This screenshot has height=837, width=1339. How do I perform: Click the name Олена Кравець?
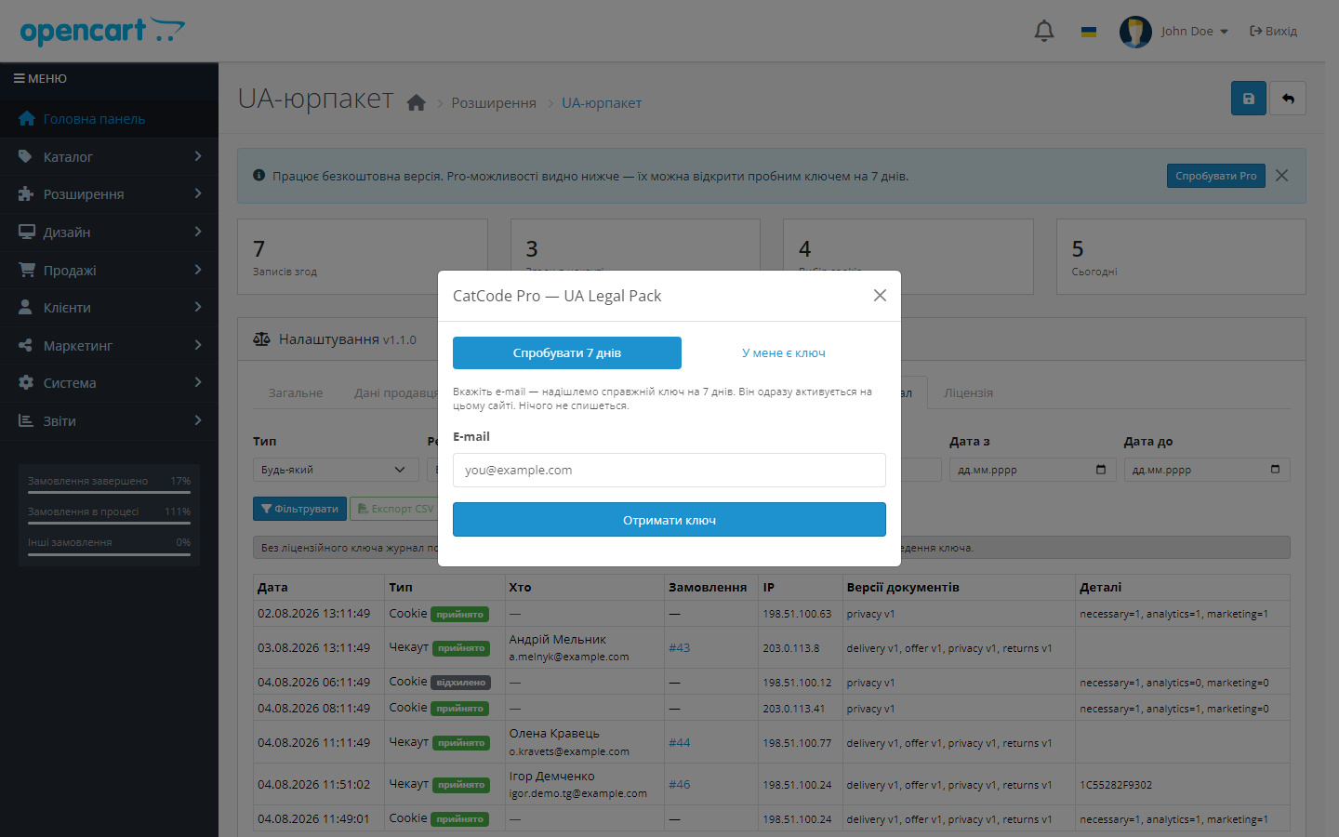[554, 734]
